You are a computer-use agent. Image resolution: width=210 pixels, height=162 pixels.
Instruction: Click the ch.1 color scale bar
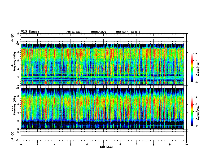pyautogui.click(x=192, y=68)
